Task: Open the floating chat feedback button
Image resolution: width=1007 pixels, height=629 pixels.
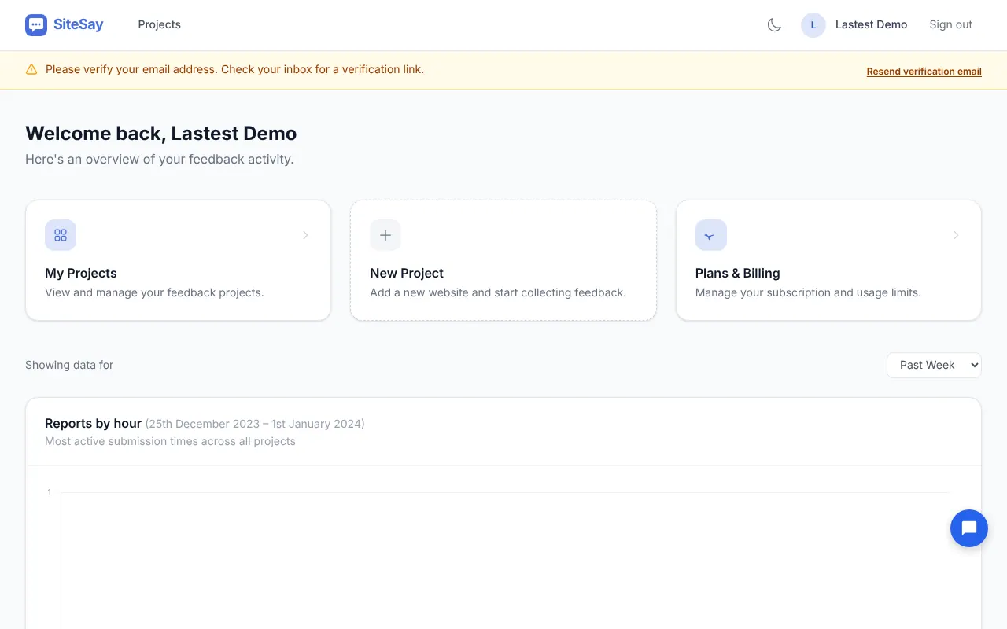Action: click(x=969, y=528)
